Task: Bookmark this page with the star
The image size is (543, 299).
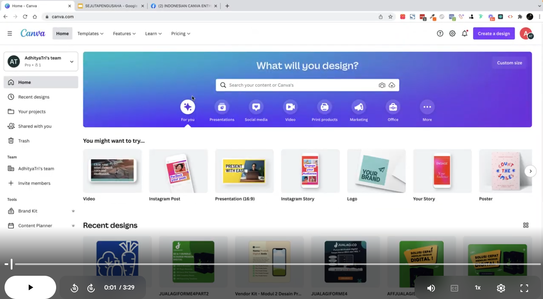Action: [390, 17]
